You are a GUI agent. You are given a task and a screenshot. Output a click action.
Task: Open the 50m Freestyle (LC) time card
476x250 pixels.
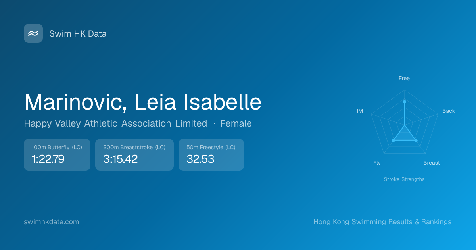coord(211,155)
